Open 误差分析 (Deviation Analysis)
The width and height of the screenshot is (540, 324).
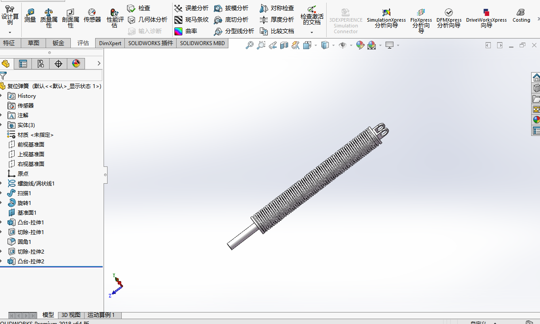coord(191,8)
